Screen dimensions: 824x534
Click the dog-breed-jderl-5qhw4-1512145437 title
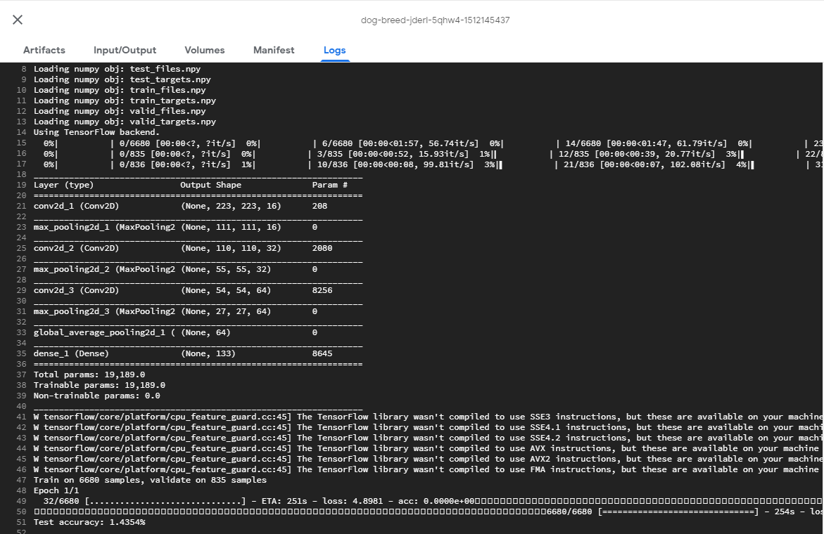coord(435,20)
